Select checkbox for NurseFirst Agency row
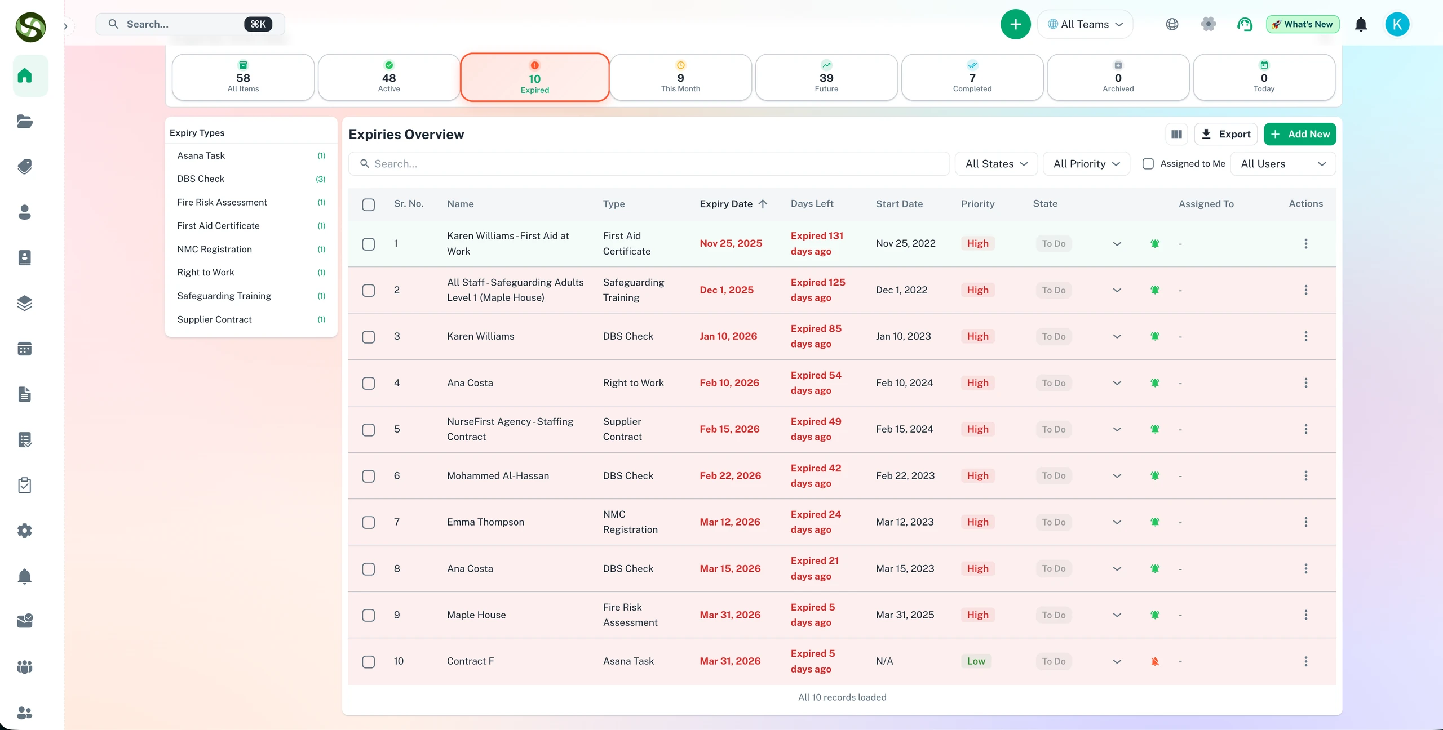Image resolution: width=1443 pixels, height=730 pixels. [x=368, y=430]
